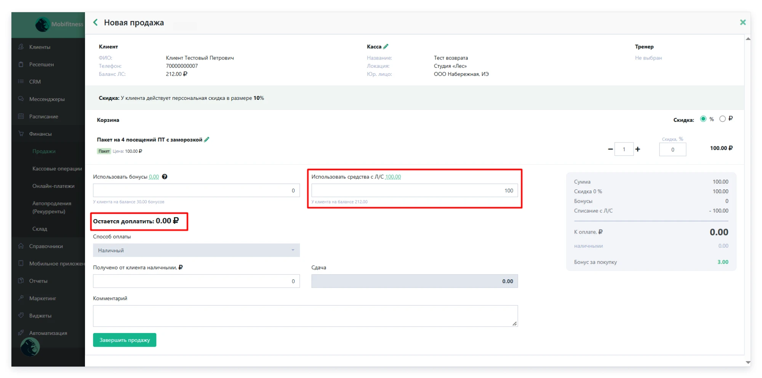This screenshot has height=378, width=762.
Task: Click the Виджеты sidebar icon
Action: click(x=21, y=315)
